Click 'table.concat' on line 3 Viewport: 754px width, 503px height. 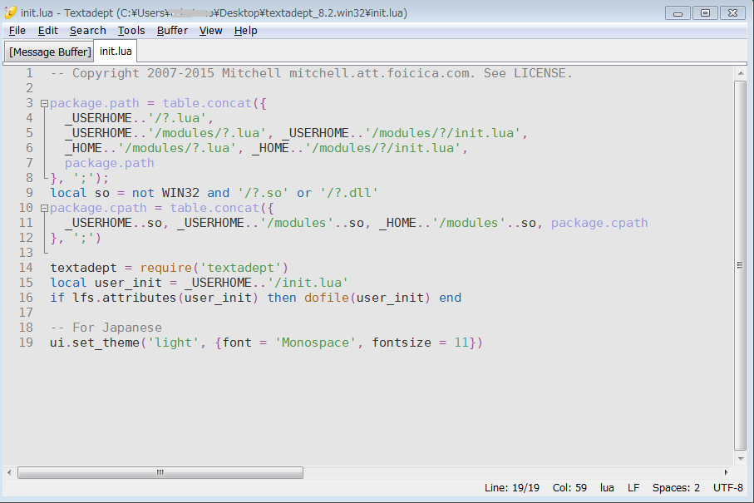(x=207, y=103)
